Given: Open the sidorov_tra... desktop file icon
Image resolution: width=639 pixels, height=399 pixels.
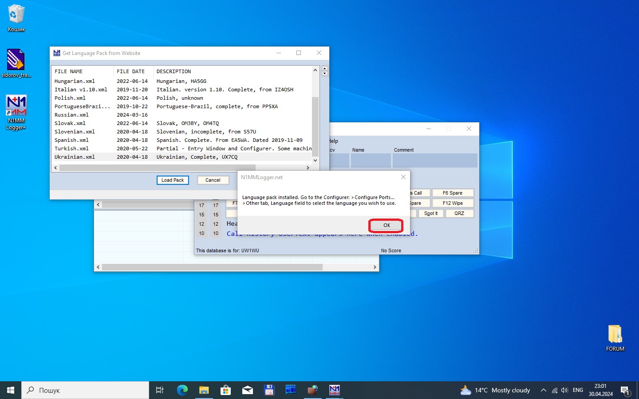Looking at the screenshot, I should point(16,63).
